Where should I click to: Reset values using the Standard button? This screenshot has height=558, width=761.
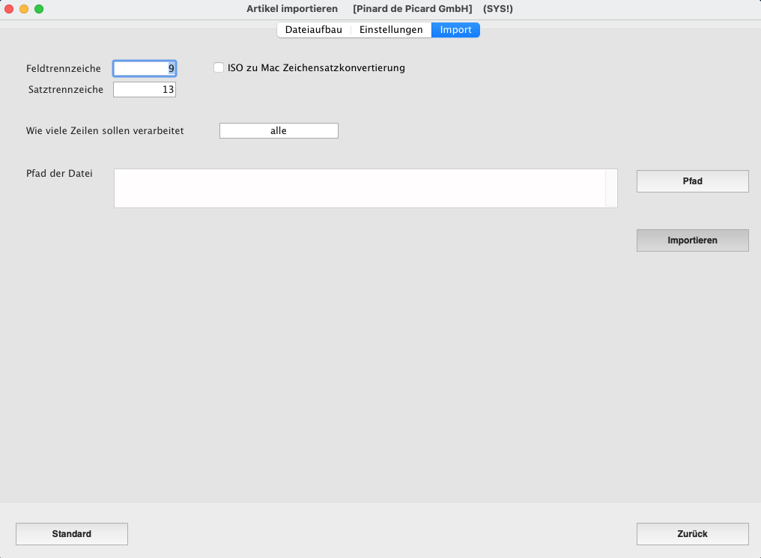(72, 534)
